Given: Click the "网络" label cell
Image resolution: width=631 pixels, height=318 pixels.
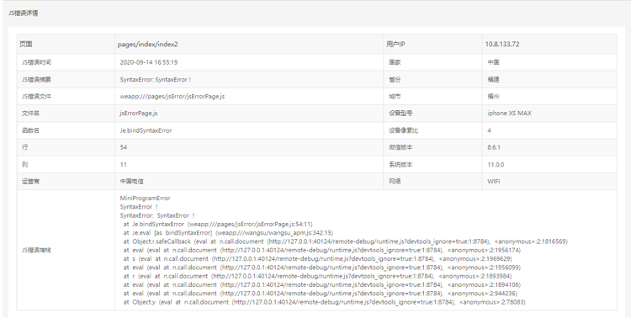Looking at the screenshot, I should tap(432, 182).
